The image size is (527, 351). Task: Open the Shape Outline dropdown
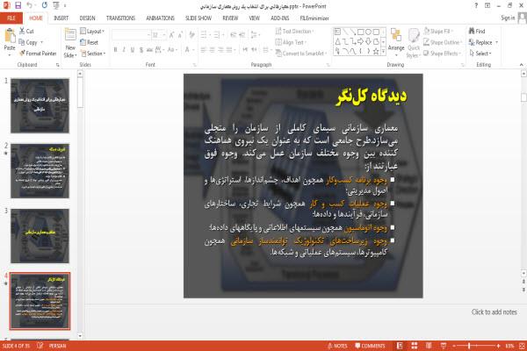coord(443,42)
